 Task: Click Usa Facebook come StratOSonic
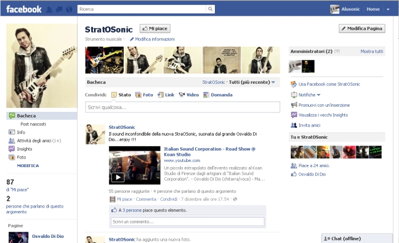[x=329, y=84]
